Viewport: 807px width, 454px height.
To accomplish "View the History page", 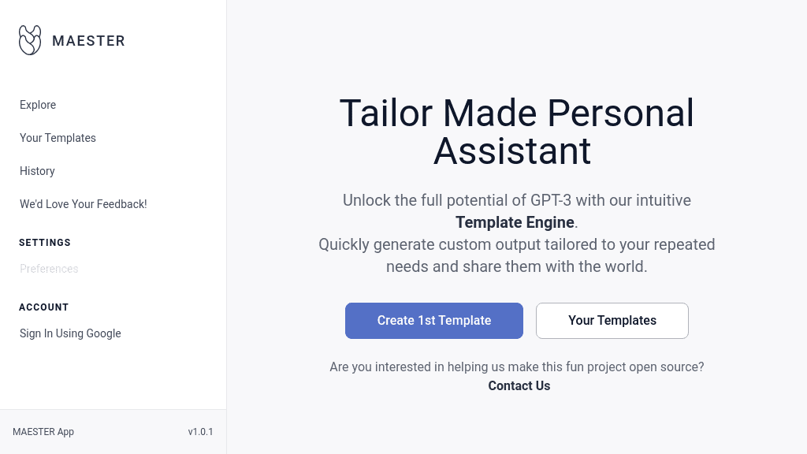I will (x=37, y=171).
